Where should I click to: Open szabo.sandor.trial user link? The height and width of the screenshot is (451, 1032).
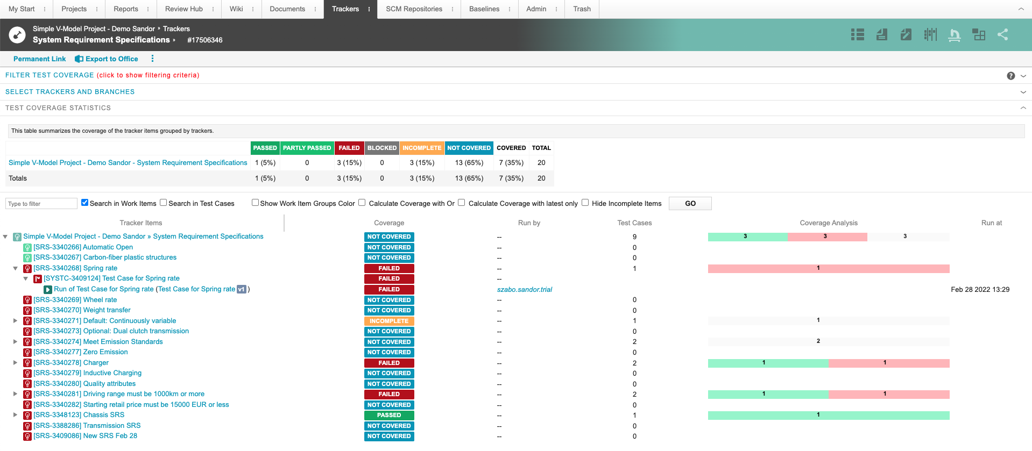click(x=525, y=290)
